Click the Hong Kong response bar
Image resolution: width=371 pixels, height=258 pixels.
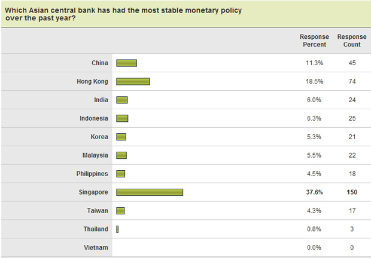(133, 81)
